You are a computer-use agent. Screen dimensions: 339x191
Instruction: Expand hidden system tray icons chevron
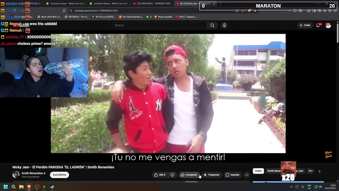[x=291, y=187]
